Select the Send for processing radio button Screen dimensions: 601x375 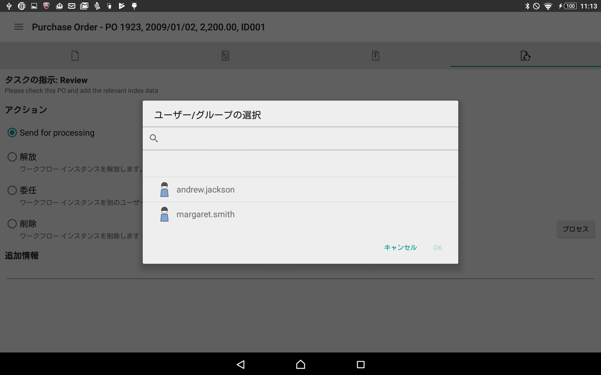click(12, 132)
